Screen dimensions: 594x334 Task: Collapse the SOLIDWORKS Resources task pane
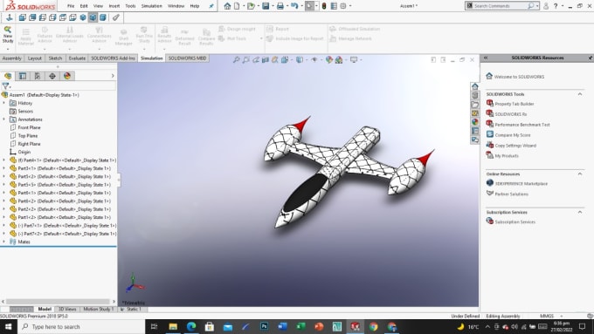coord(486,58)
